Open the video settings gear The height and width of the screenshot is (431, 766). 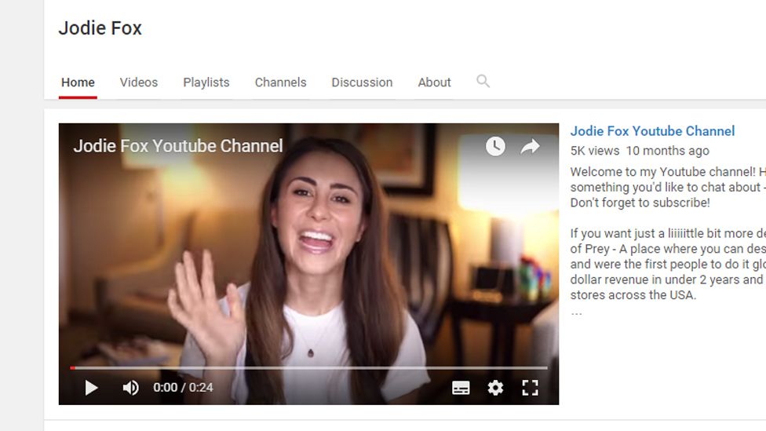(x=495, y=388)
